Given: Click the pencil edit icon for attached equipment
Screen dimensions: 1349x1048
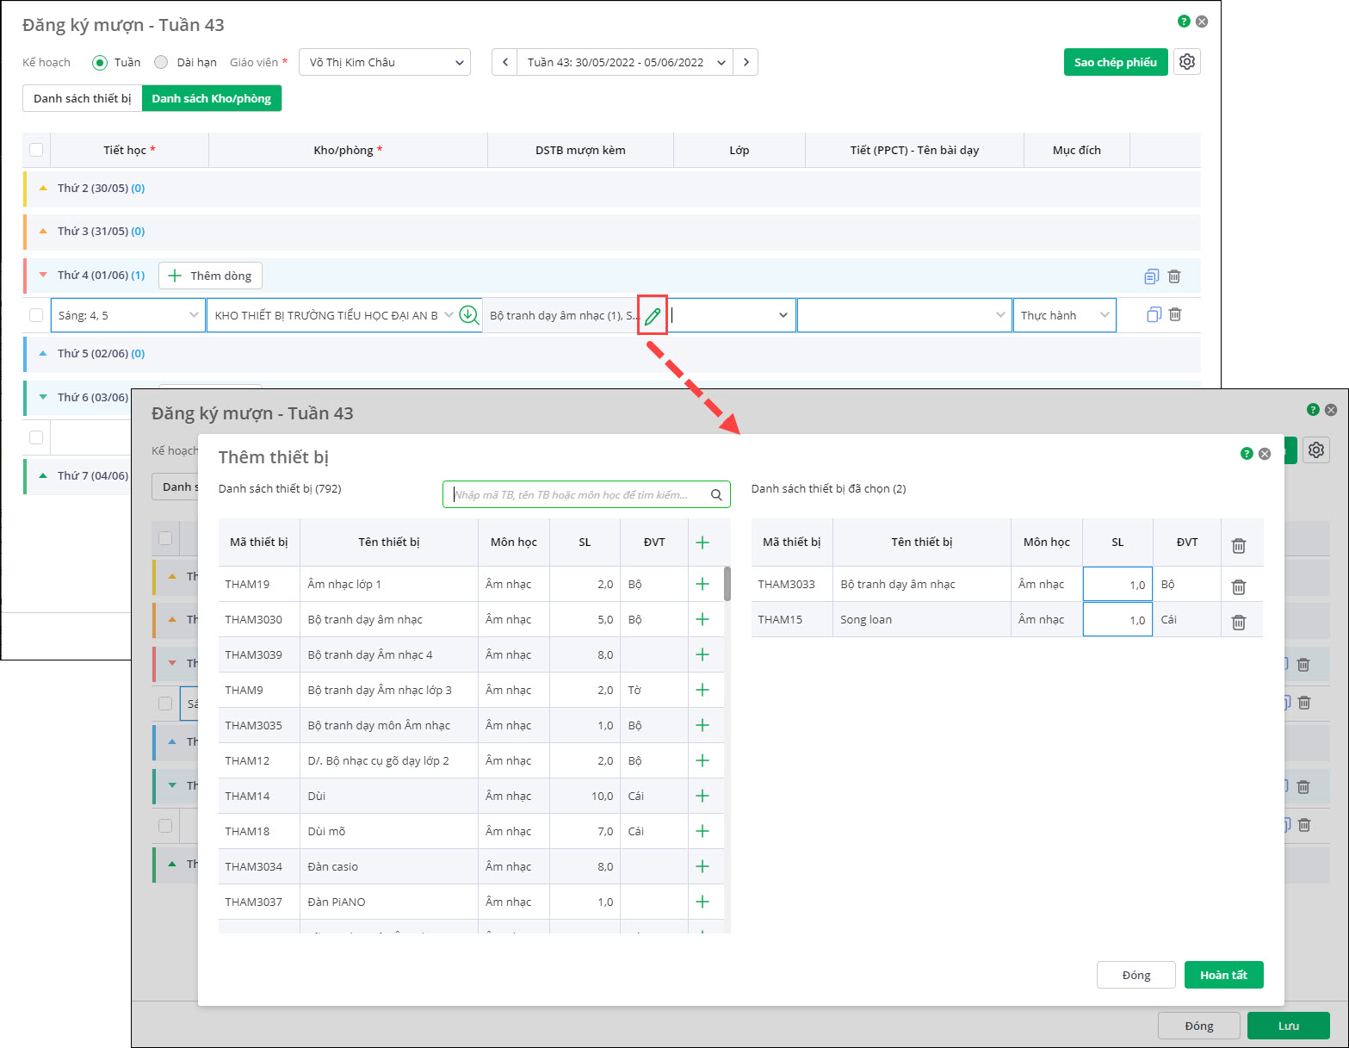Looking at the screenshot, I should coord(653,316).
